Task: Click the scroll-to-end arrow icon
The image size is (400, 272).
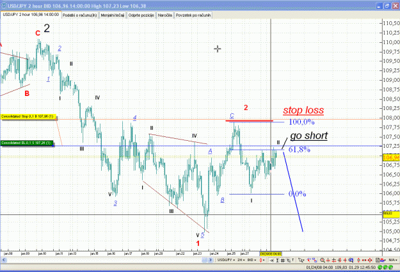Action: click(x=271, y=260)
